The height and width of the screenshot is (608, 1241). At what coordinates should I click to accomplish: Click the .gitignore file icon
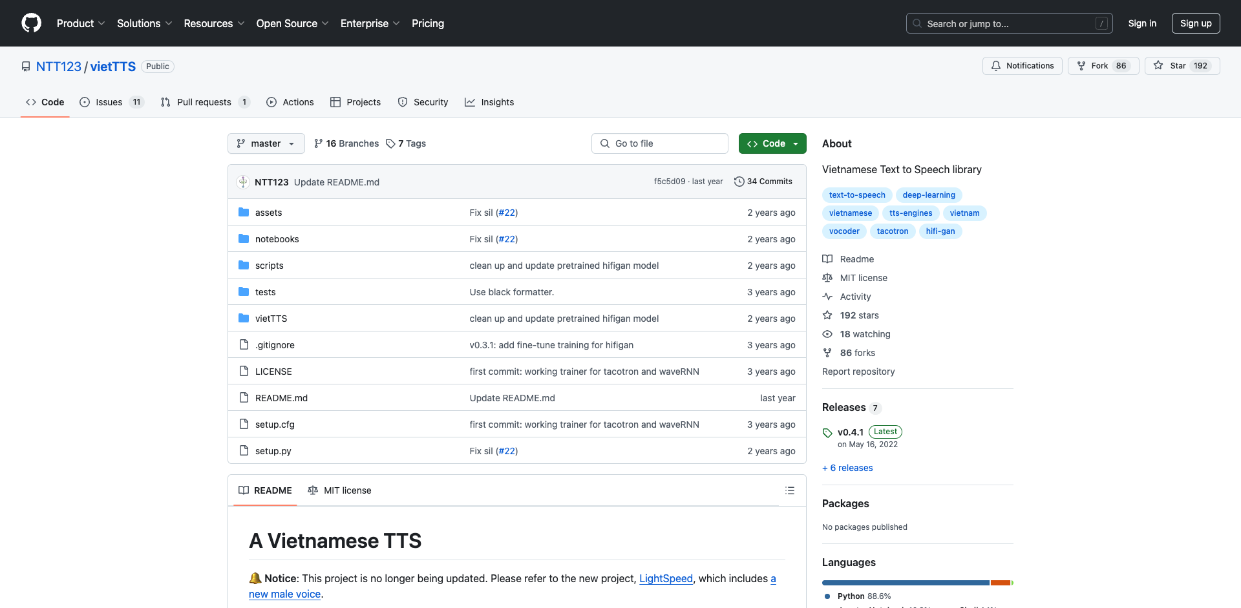(x=244, y=345)
